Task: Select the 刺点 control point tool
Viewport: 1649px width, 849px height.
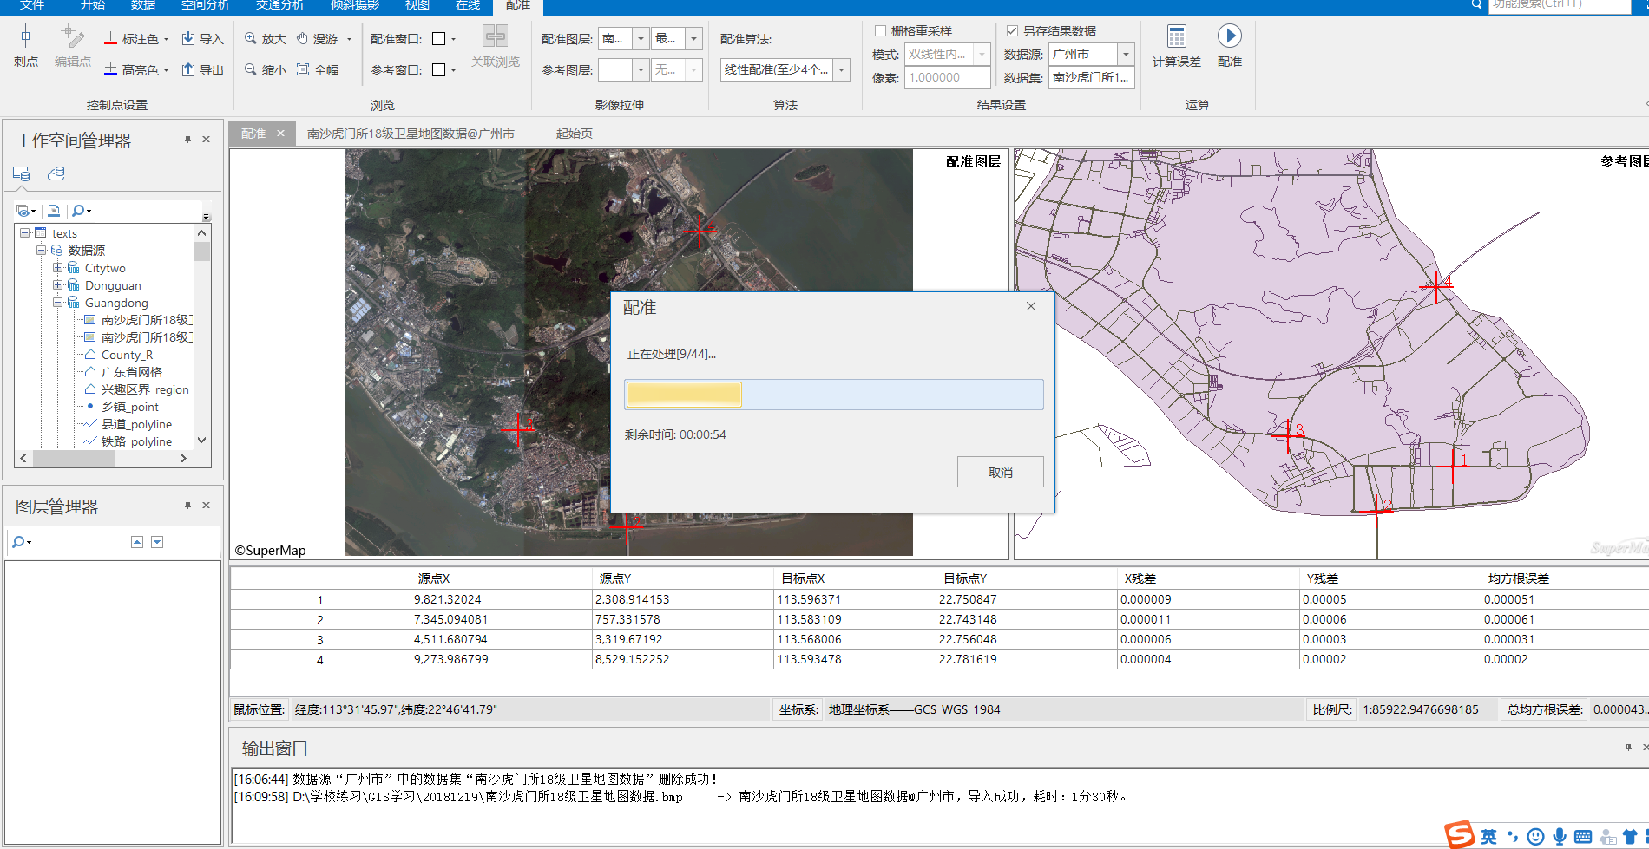Action: [x=25, y=45]
